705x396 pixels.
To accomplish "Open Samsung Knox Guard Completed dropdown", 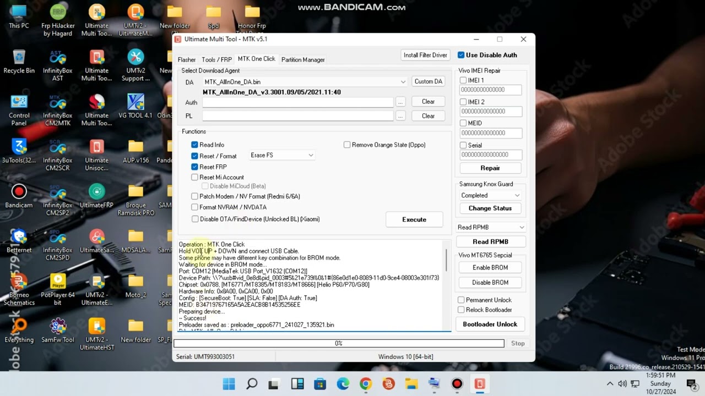I will point(490,195).
